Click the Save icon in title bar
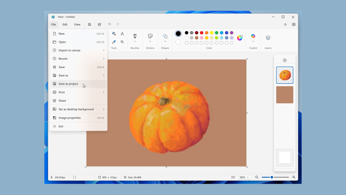Viewport: 346px width, 195px height. [89, 25]
